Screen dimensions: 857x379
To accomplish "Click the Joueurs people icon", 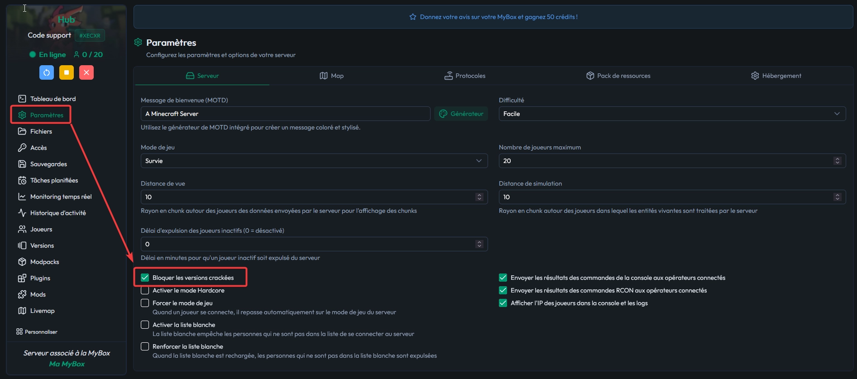I will click(x=22, y=229).
